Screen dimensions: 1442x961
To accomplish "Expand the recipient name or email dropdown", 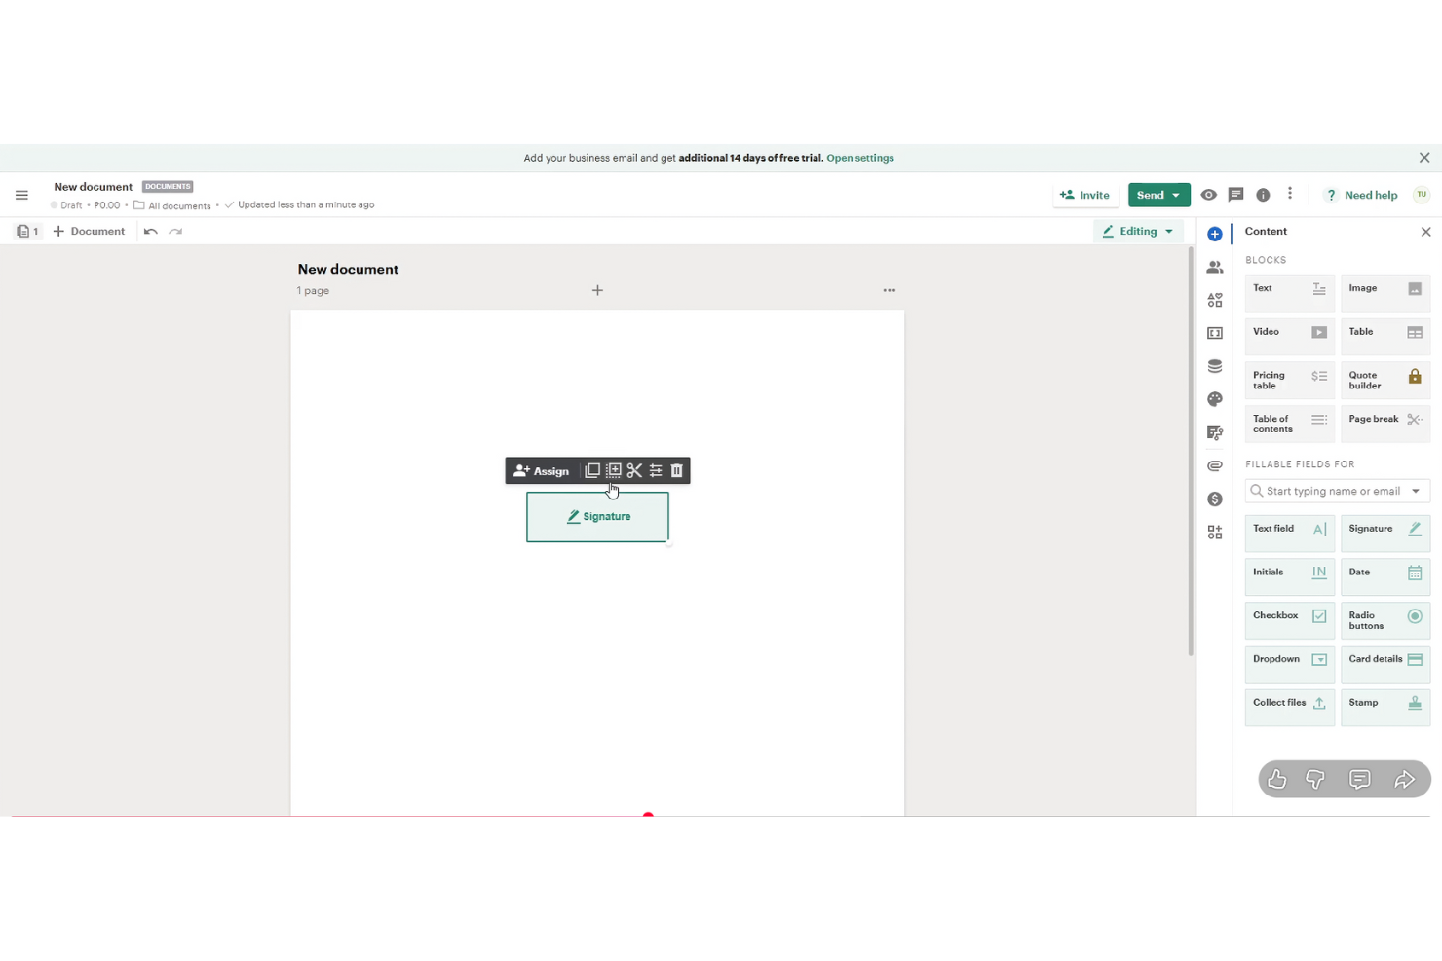I will (1416, 492).
